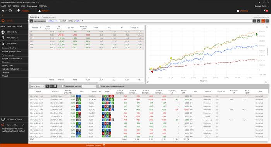Click the star icon for Избранное
Image resolution: width=271 pixels, height=147 pixels.
pos(3,43)
